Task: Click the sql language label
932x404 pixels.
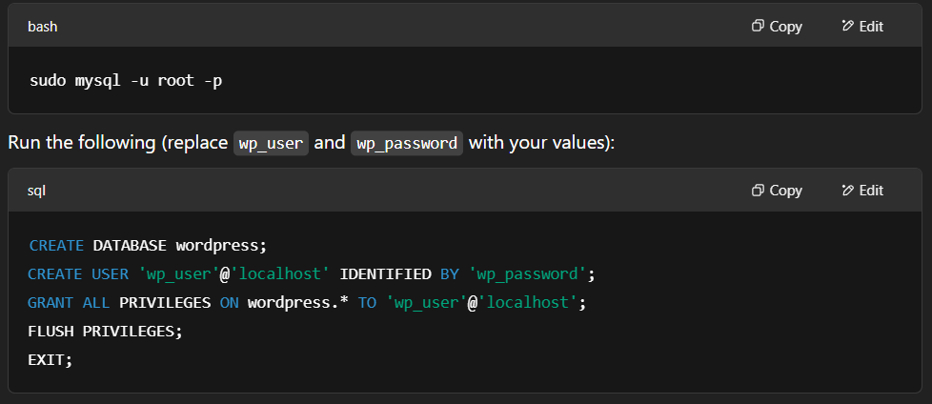Action: pos(36,191)
